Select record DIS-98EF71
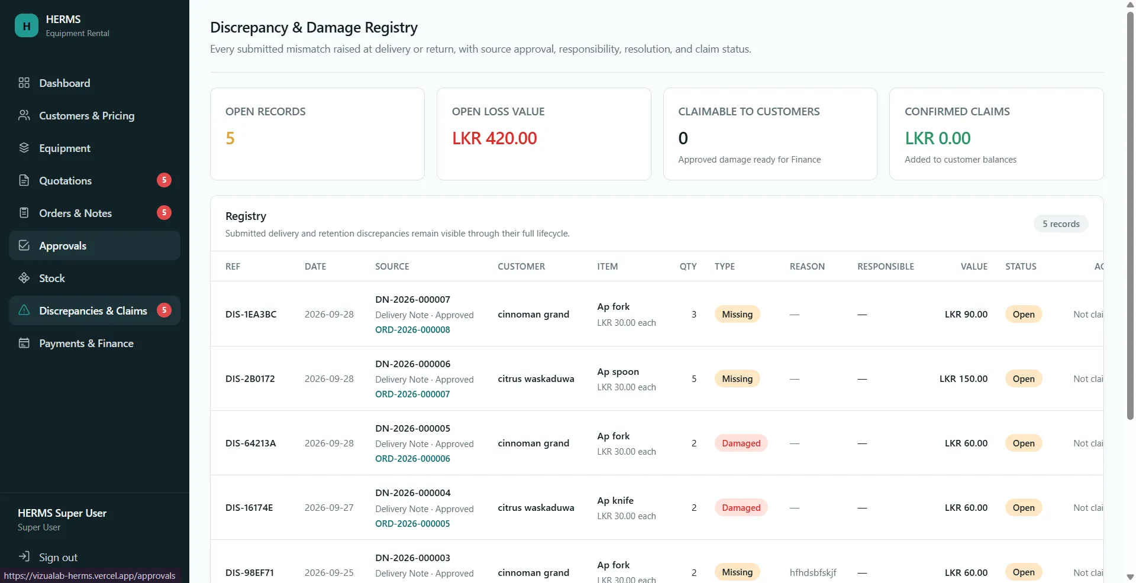This screenshot has height=583, width=1136. [x=250, y=572]
